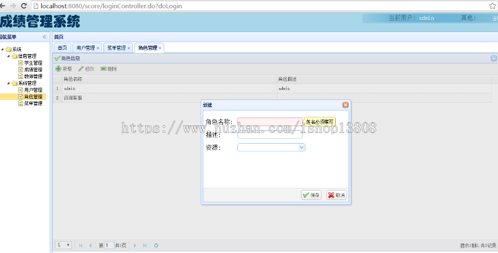This screenshot has width=498, height=253.
Task: Click the page number input field
Action: pos(109,245)
